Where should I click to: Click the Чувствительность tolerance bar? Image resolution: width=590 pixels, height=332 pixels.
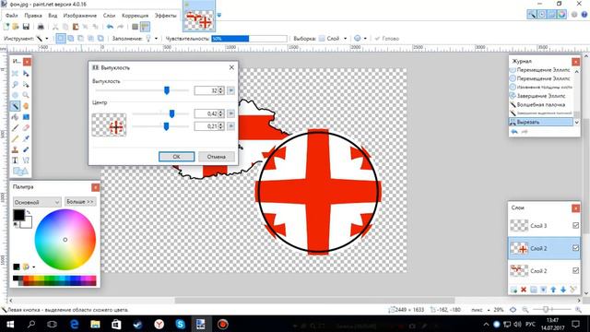pyautogui.click(x=249, y=39)
